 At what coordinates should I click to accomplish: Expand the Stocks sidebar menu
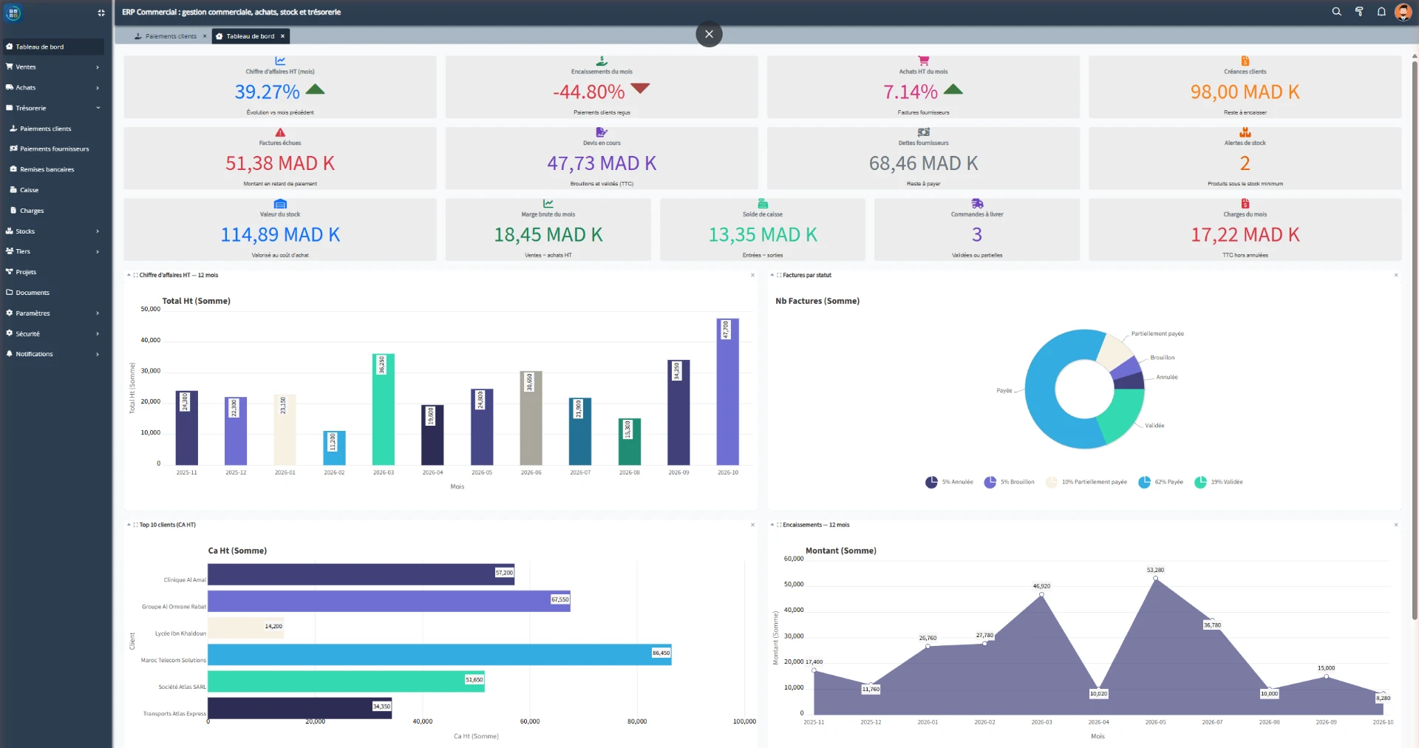tap(53, 231)
